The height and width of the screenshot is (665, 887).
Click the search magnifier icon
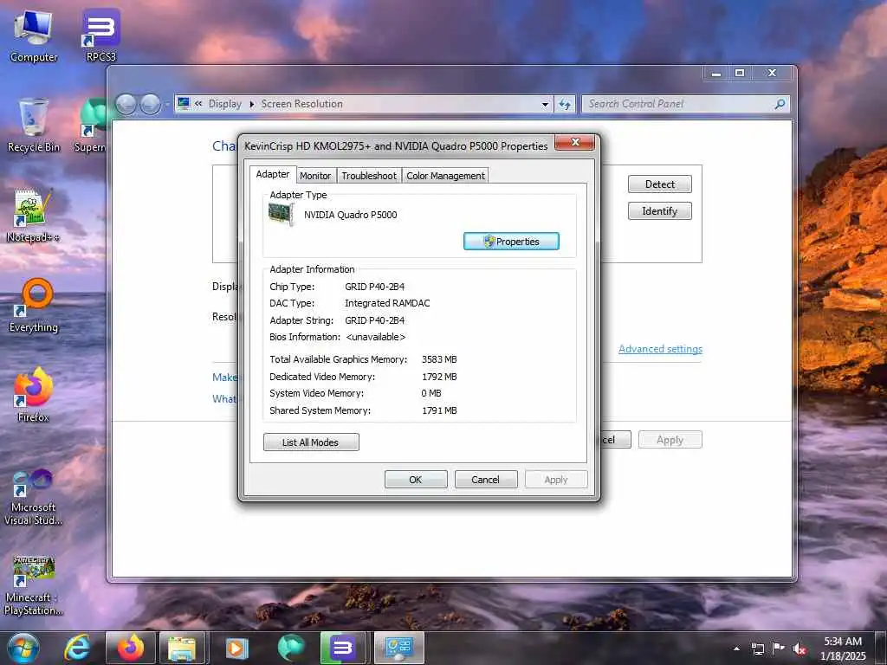[780, 104]
